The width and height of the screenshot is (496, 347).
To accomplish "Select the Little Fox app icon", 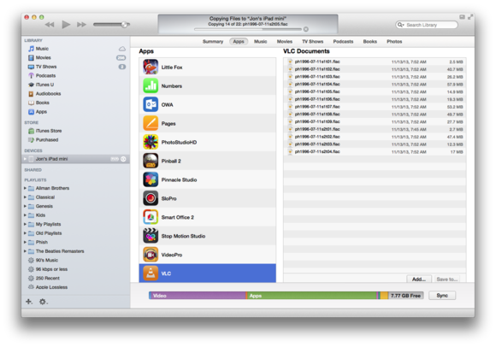I will pos(151,67).
